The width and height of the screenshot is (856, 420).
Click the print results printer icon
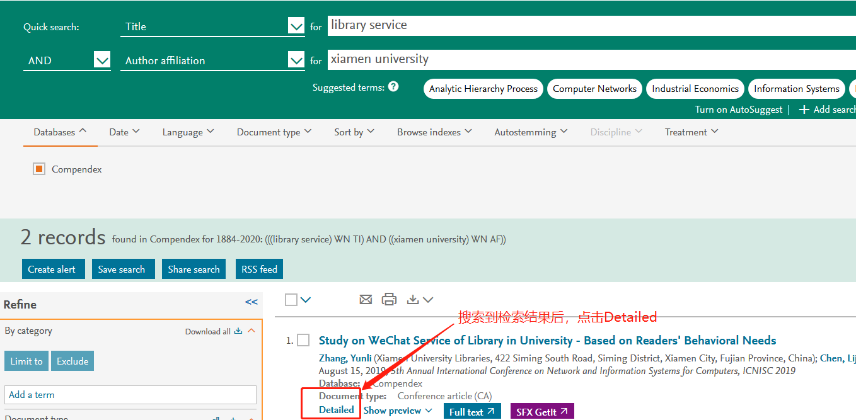389,300
